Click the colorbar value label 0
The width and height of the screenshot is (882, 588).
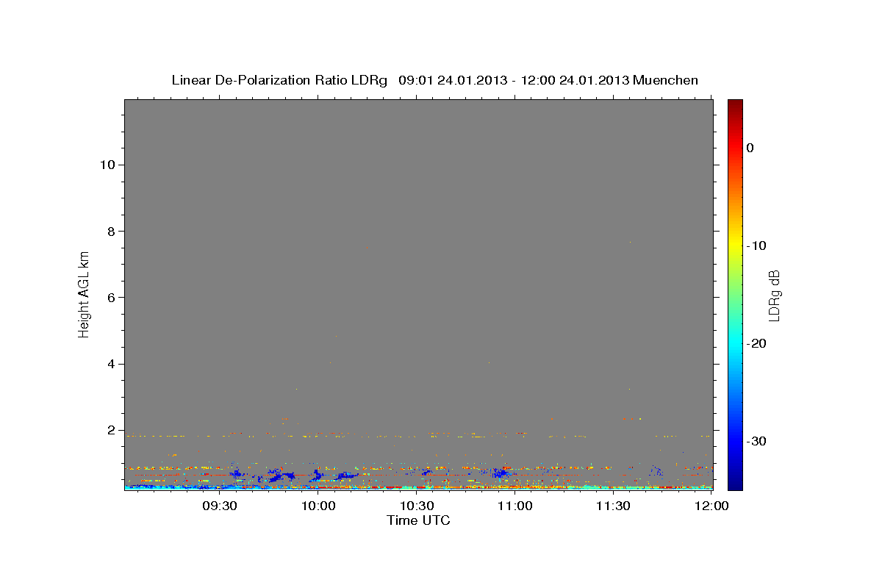[750, 148]
